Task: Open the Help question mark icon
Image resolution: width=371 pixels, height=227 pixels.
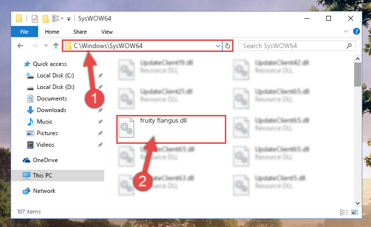Action: [x=357, y=31]
